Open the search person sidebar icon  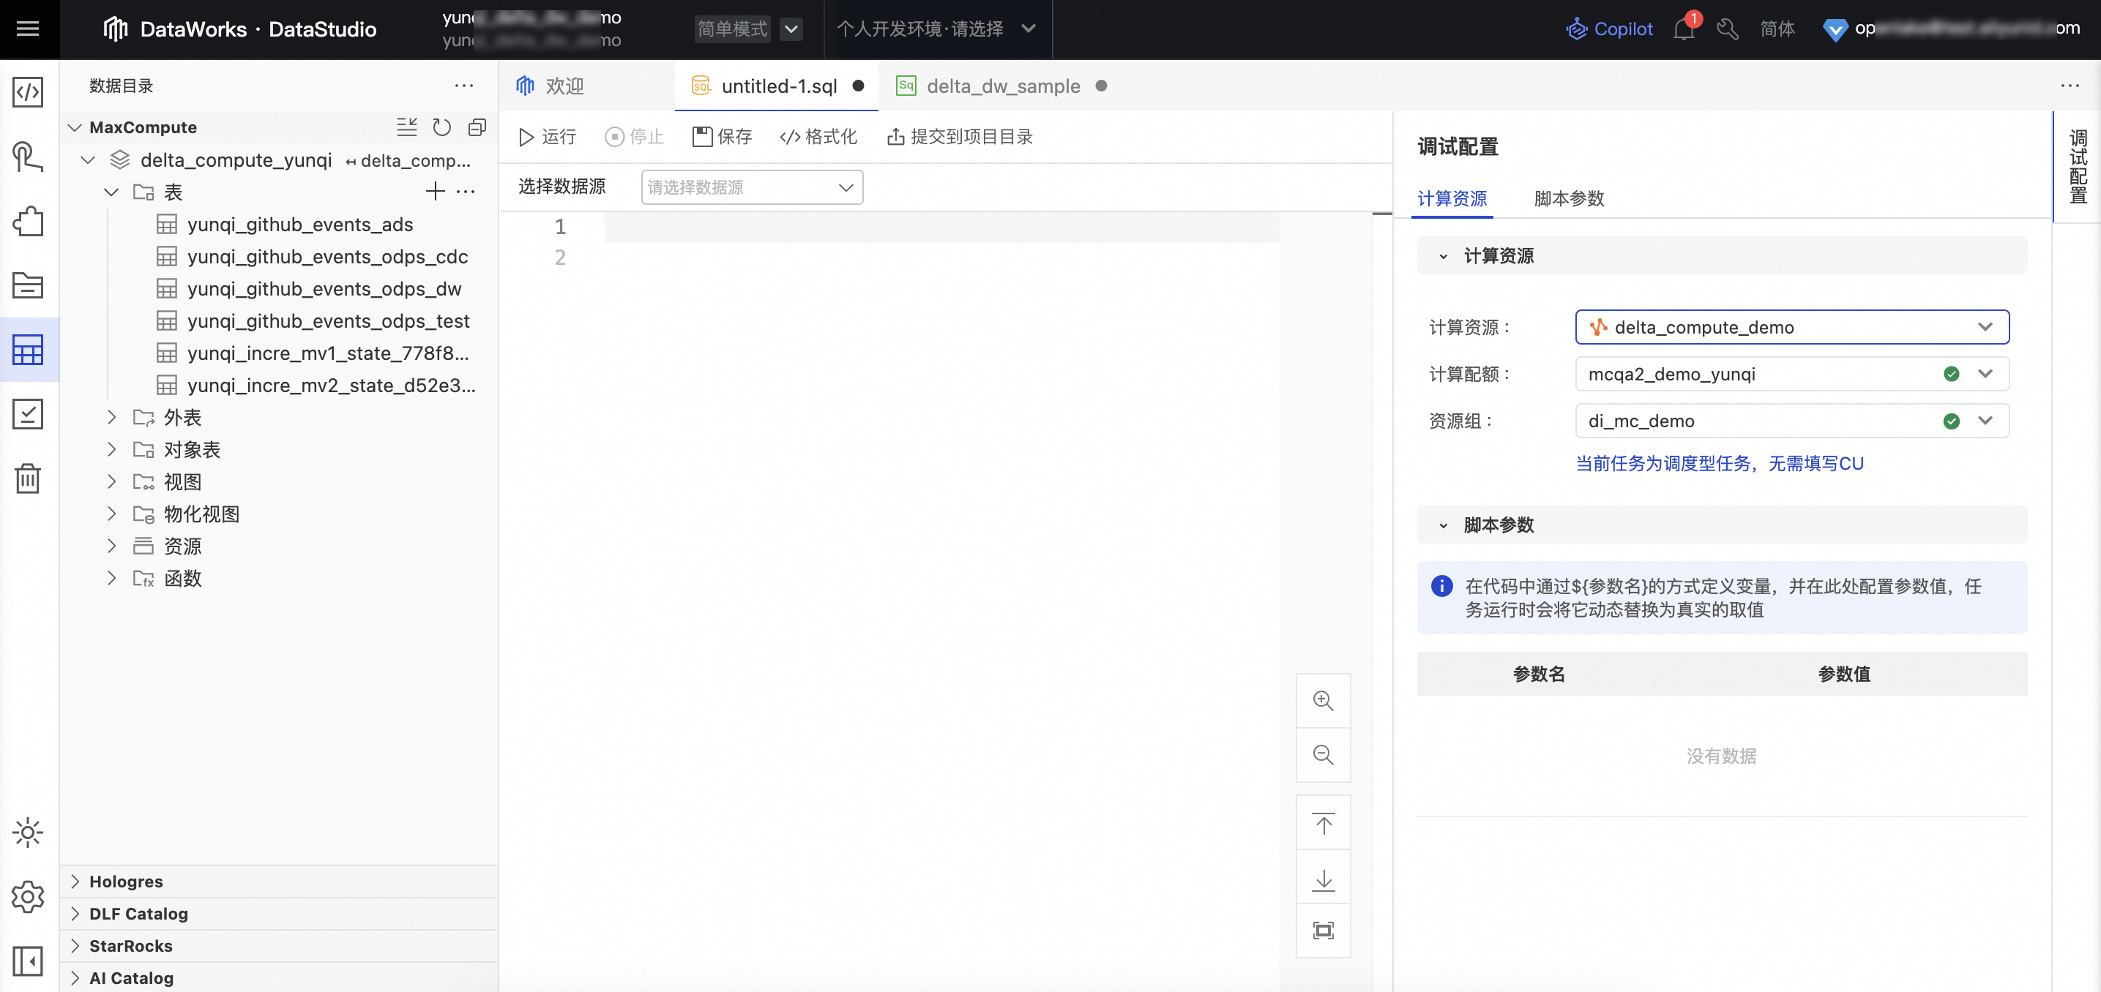tap(28, 157)
